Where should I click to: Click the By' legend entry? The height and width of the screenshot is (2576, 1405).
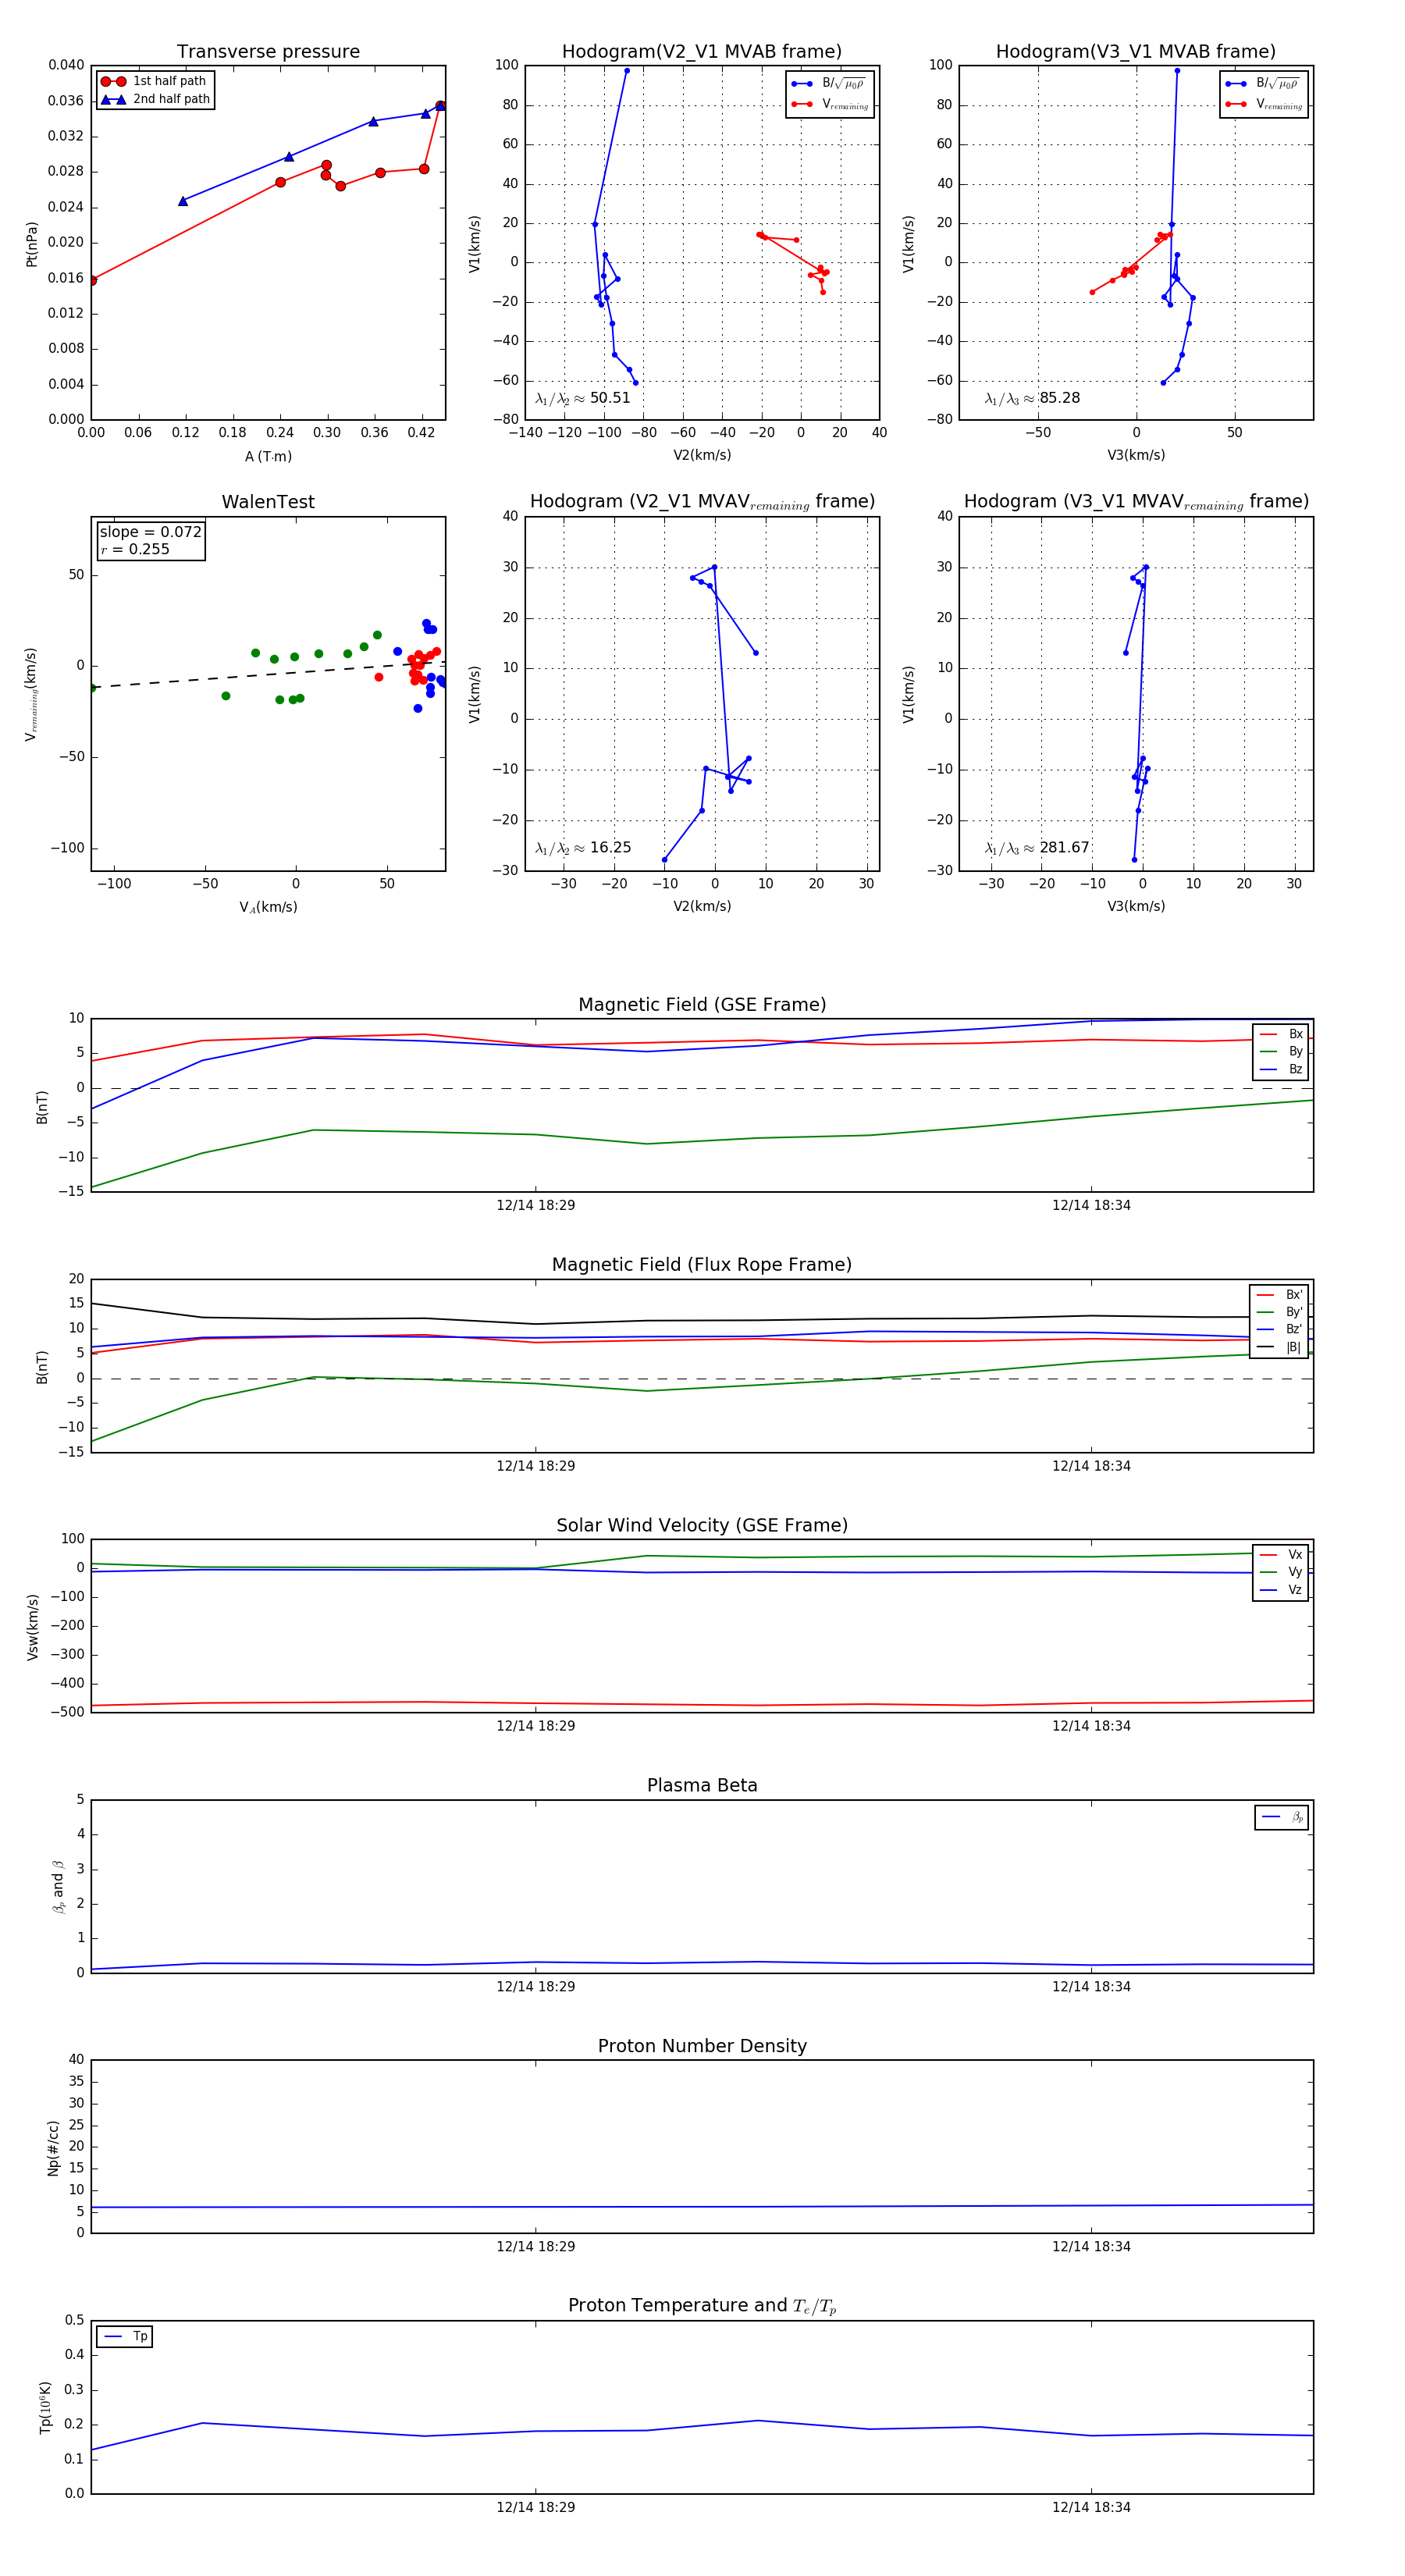(x=1279, y=1312)
